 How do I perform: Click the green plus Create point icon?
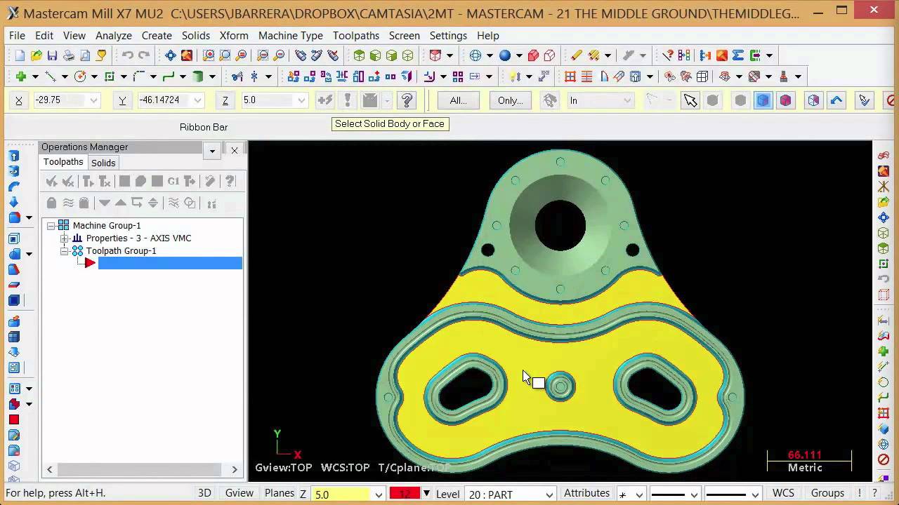point(21,76)
